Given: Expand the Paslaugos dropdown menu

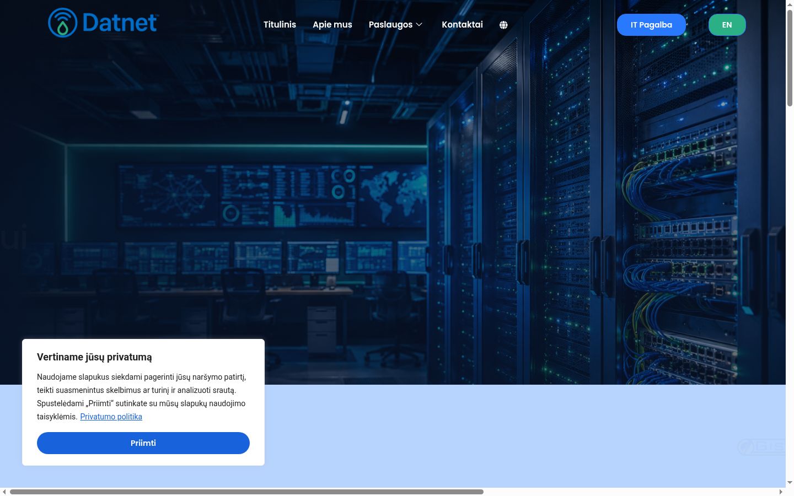Looking at the screenshot, I should click(395, 24).
